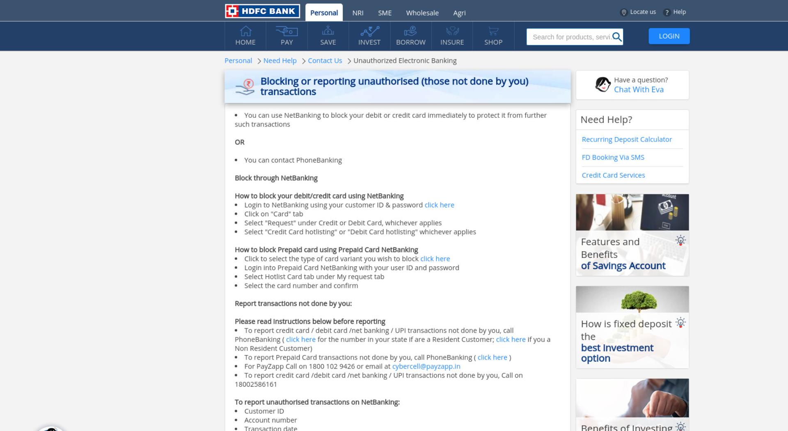Click 'You can contact PhoneBanking' text
The height and width of the screenshot is (431, 788).
point(293,160)
